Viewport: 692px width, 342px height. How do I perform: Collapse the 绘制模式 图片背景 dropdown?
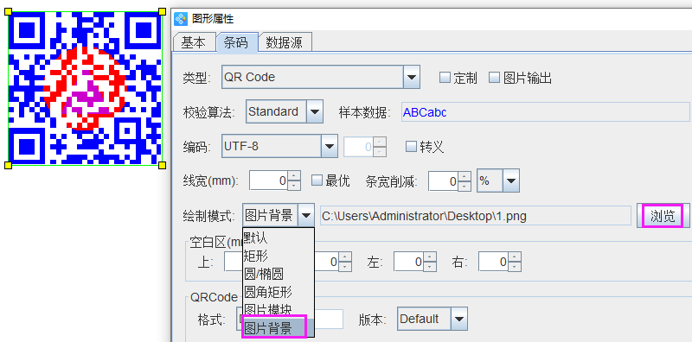click(306, 216)
